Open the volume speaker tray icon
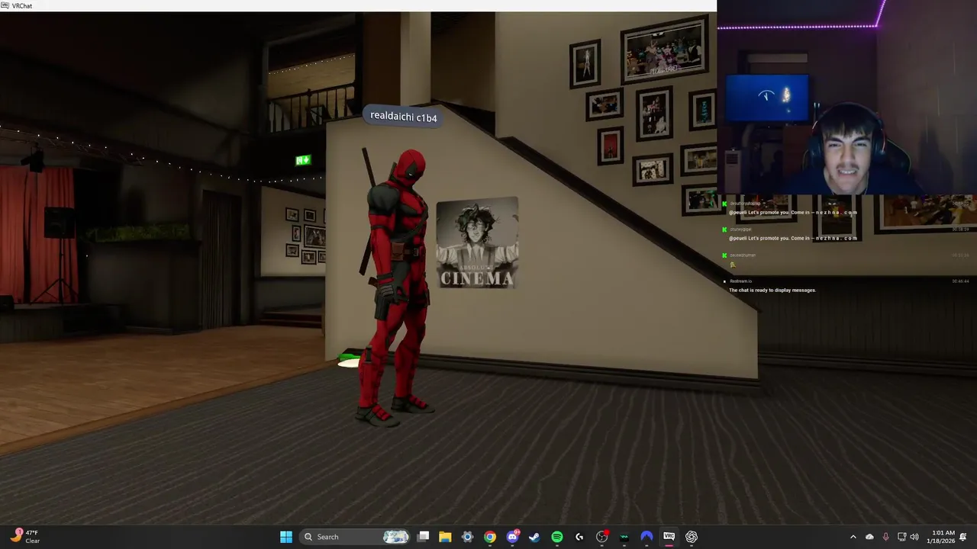 coord(914,537)
